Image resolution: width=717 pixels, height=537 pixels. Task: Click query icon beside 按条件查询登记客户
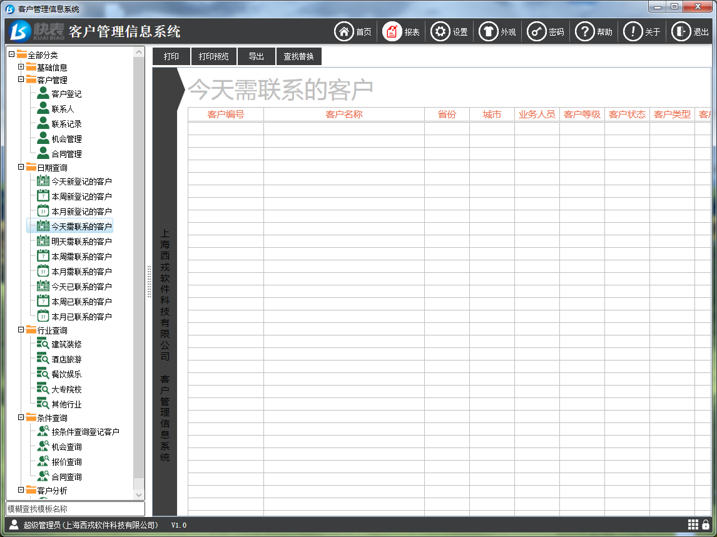[x=43, y=431]
